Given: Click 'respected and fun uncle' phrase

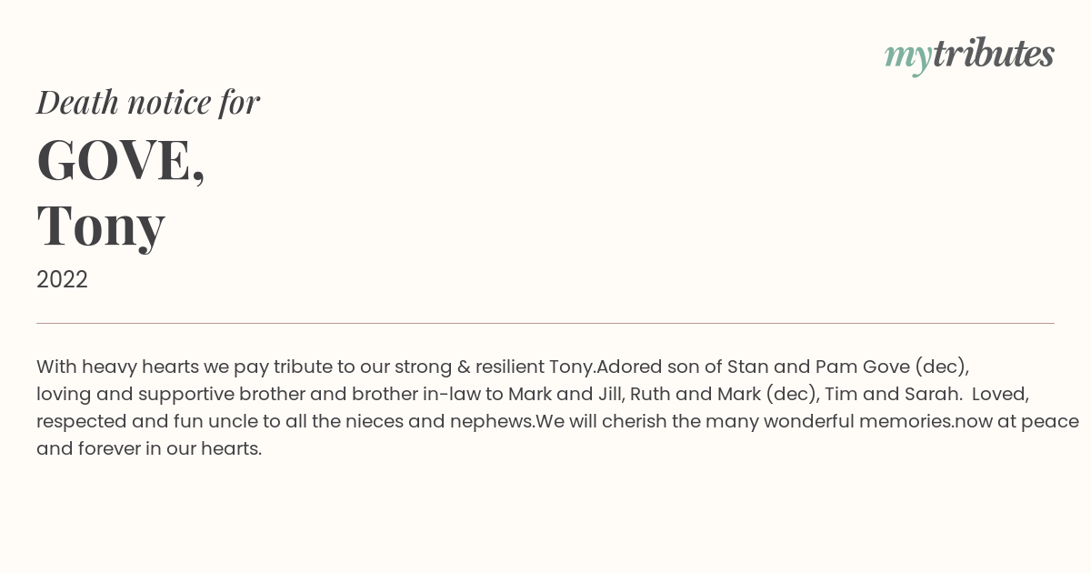Looking at the screenshot, I should click(x=132, y=421).
